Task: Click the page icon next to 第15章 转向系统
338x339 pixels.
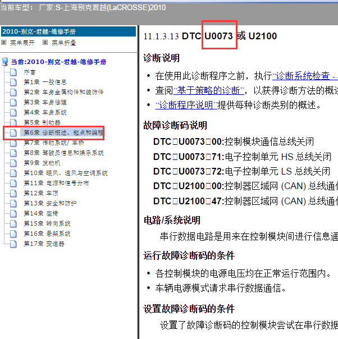Action: click(13, 223)
